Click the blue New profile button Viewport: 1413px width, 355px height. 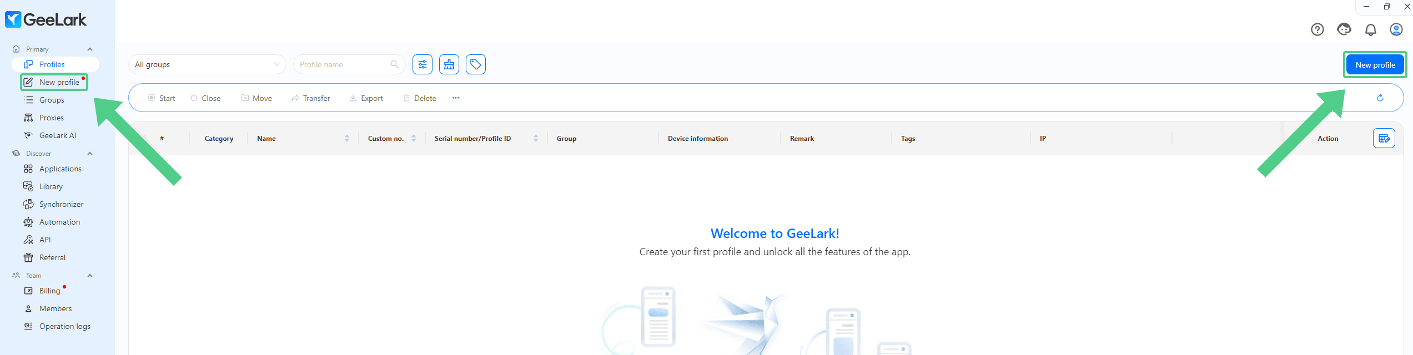pos(1375,65)
